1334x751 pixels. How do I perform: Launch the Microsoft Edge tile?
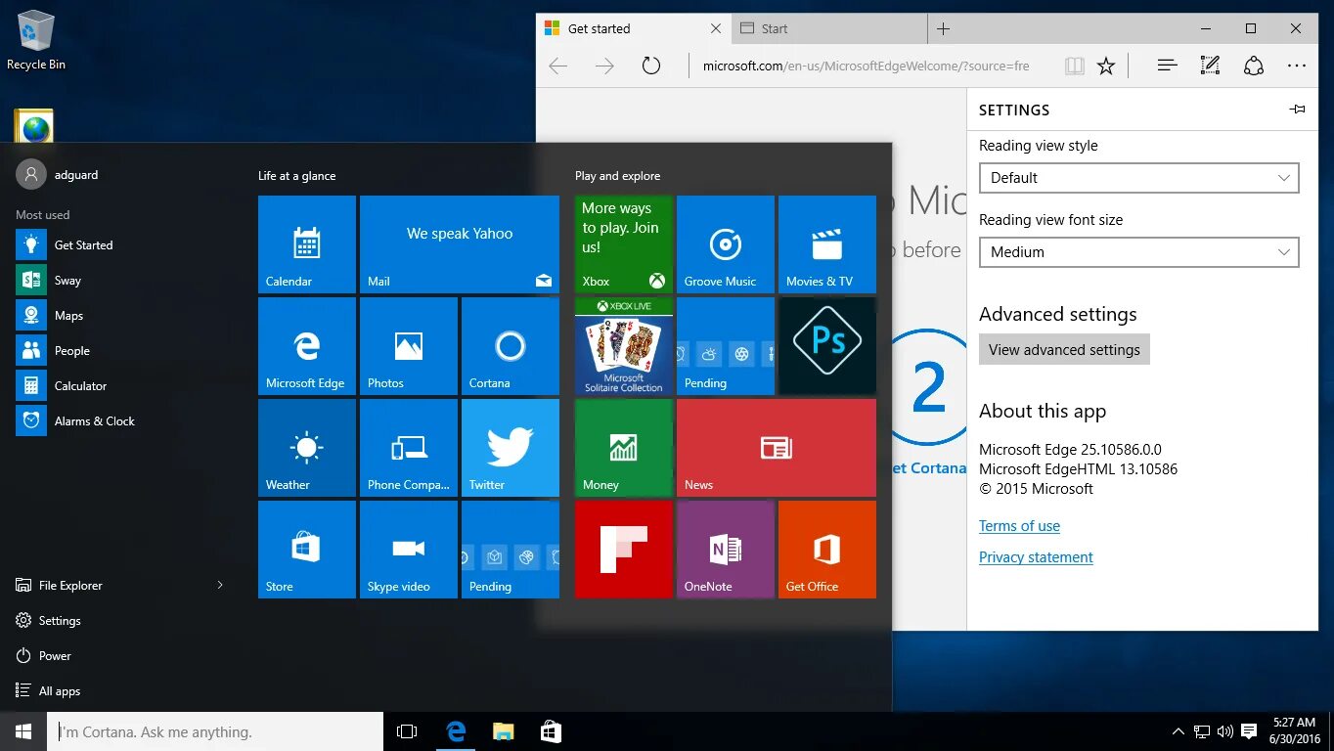[307, 346]
